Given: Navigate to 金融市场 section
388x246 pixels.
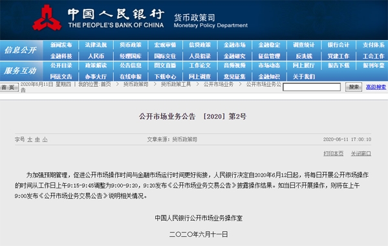Looking at the screenshot, I should pos(235,45).
